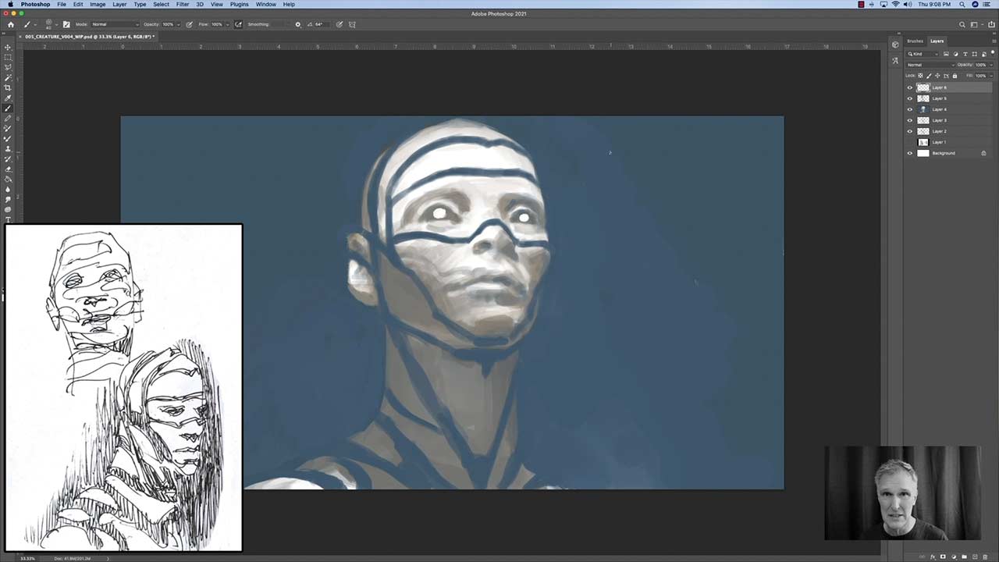Click the Home icon in options bar
The image size is (999, 562).
pos(10,24)
